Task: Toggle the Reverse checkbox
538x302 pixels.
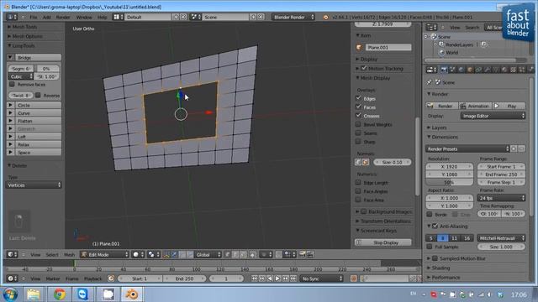Action: pyautogui.click(x=38, y=95)
